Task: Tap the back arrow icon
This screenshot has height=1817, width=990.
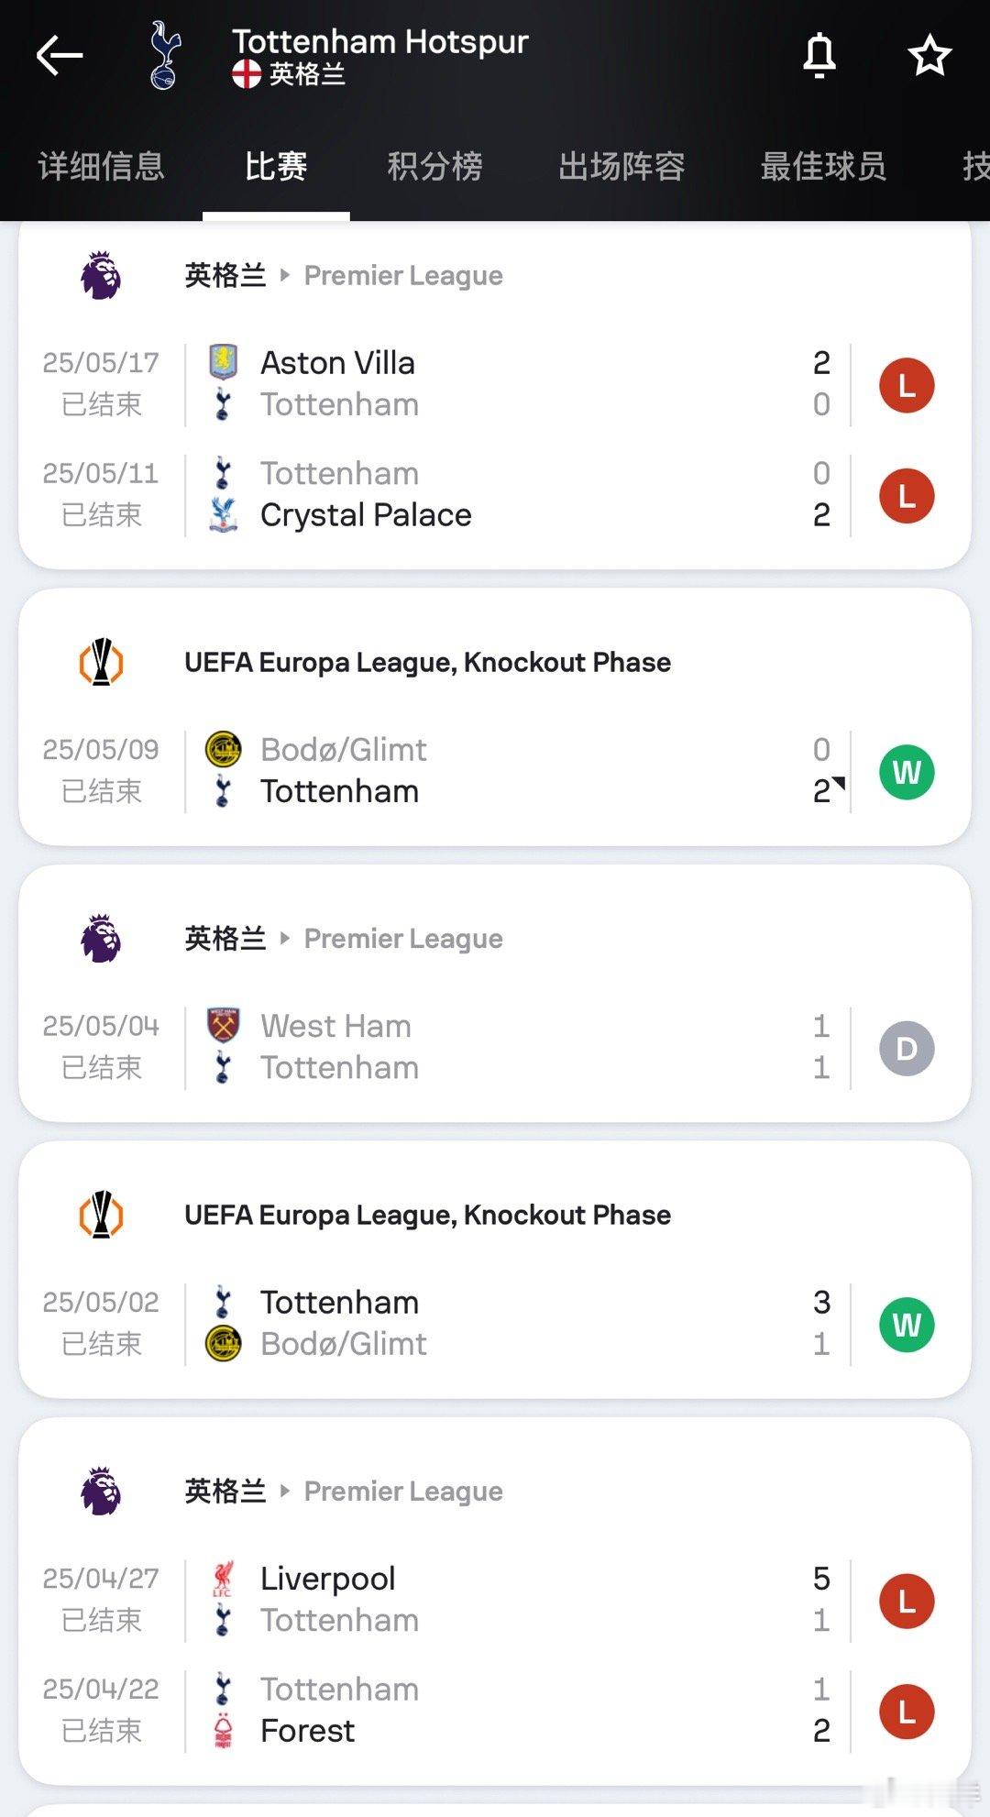Action: [60, 56]
